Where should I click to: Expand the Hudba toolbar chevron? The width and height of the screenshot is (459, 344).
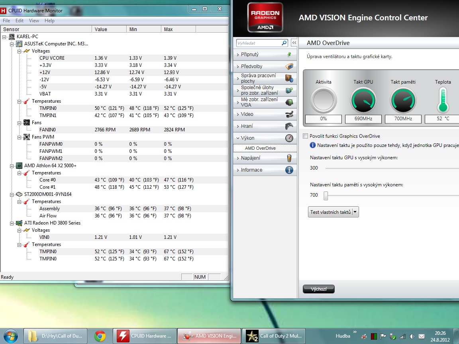355,332
